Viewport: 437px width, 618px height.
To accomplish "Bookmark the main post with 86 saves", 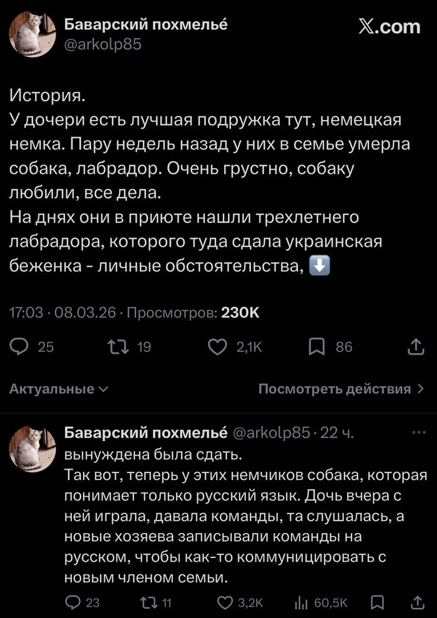I will tap(316, 347).
